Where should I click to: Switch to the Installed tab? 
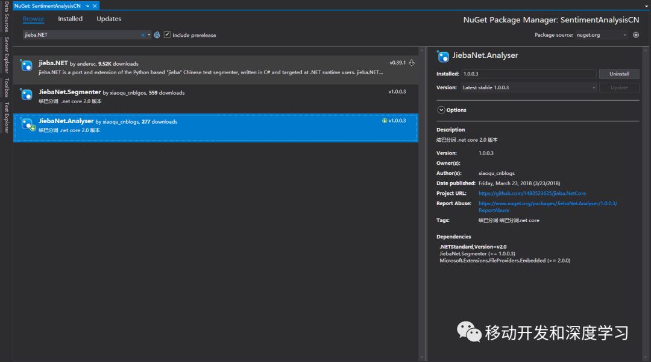[x=70, y=19]
